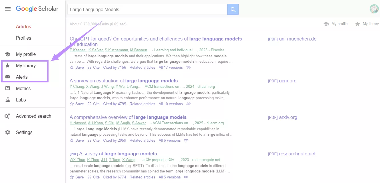The image size is (380, 183).
Task: Expand more options for comprehensive overview result
Action: click(x=186, y=141)
